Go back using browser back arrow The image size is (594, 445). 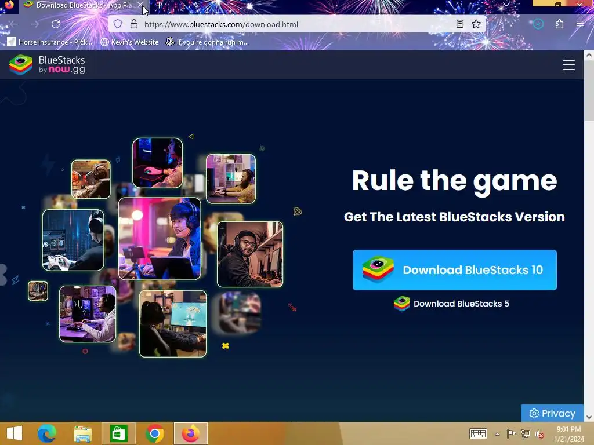point(14,24)
